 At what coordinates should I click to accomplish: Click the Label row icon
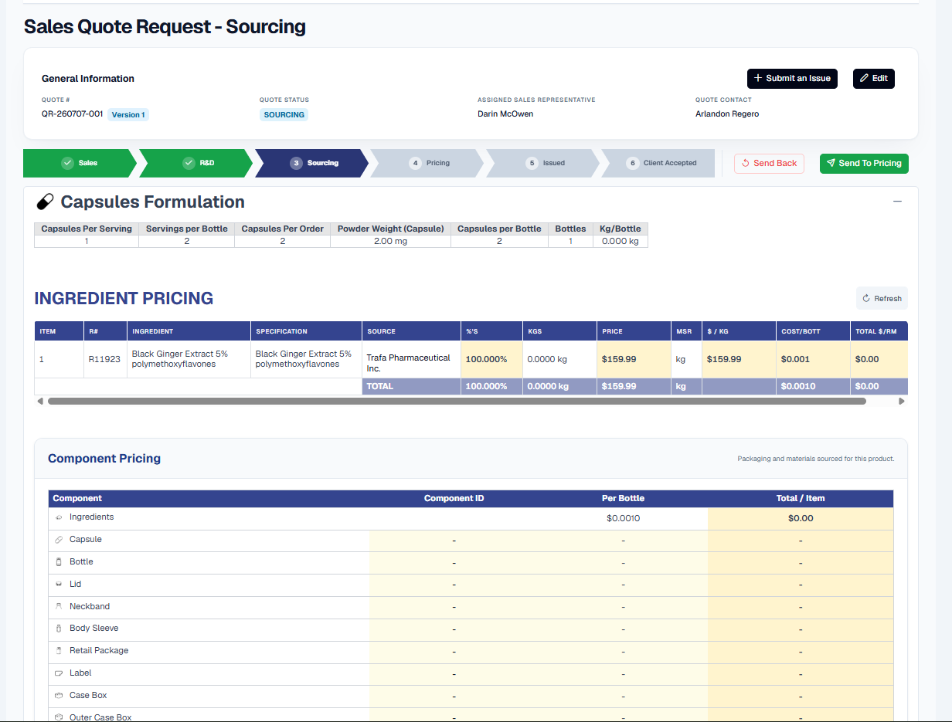point(59,673)
